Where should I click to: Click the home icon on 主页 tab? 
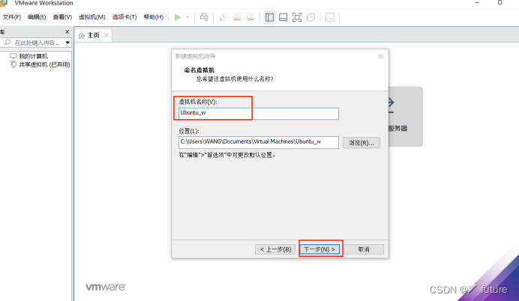[82, 35]
